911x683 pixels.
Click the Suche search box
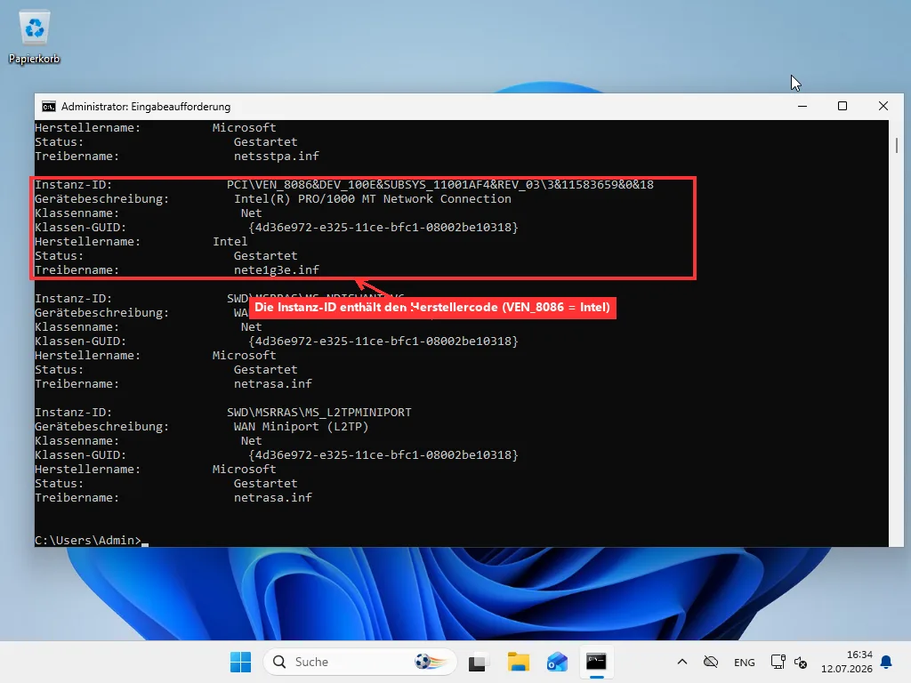pos(359,662)
